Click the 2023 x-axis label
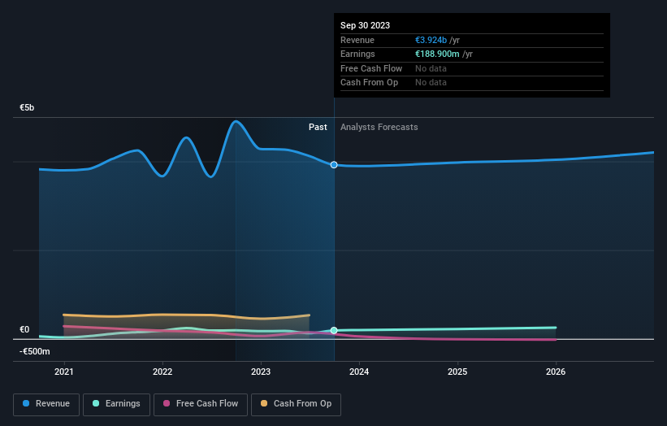Screen dimensions: 667x426 (x=261, y=372)
